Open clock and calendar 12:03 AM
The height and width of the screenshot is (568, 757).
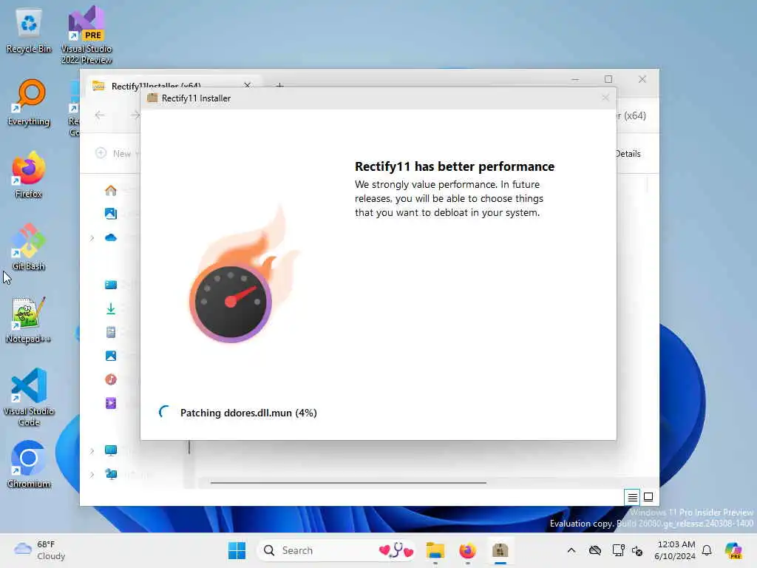(x=674, y=550)
